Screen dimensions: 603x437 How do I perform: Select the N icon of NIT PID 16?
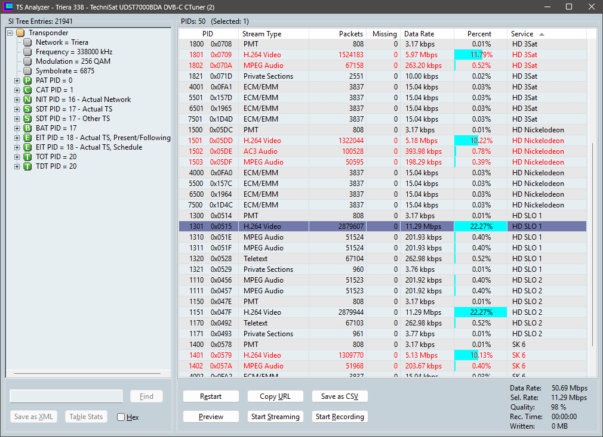tap(27, 100)
